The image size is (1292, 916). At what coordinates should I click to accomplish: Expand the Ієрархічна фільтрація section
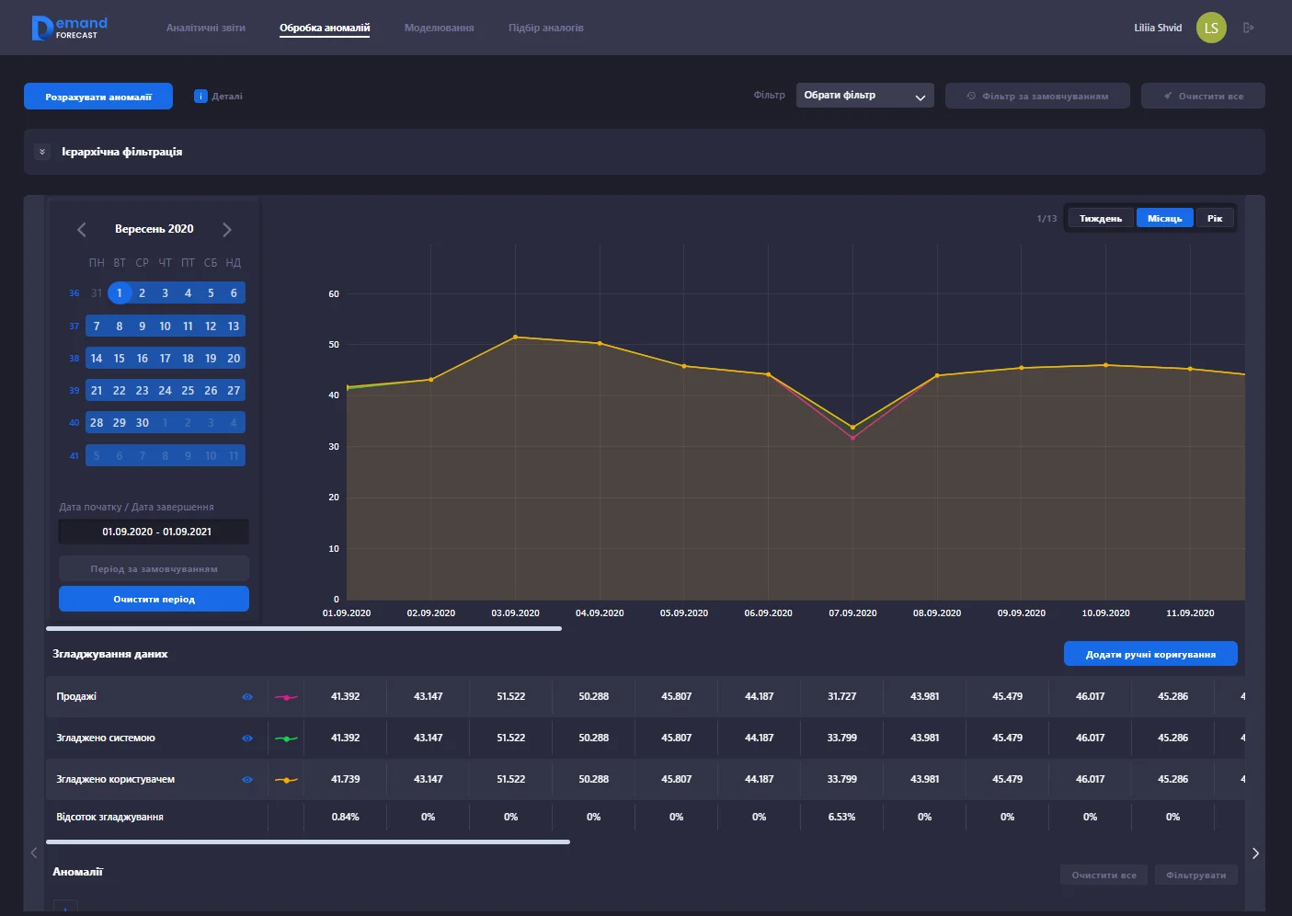pyautogui.click(x=42, y=152)
